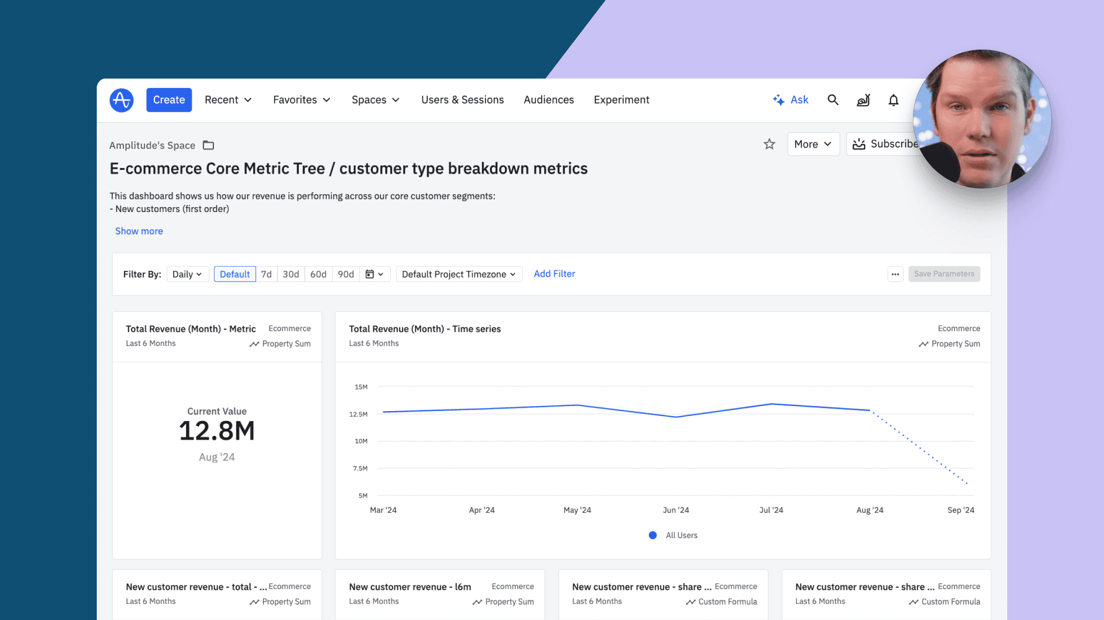This screenshot has width=1104, height=620.
Task: Open the Audiences menu item
Action: coord(548,100)
